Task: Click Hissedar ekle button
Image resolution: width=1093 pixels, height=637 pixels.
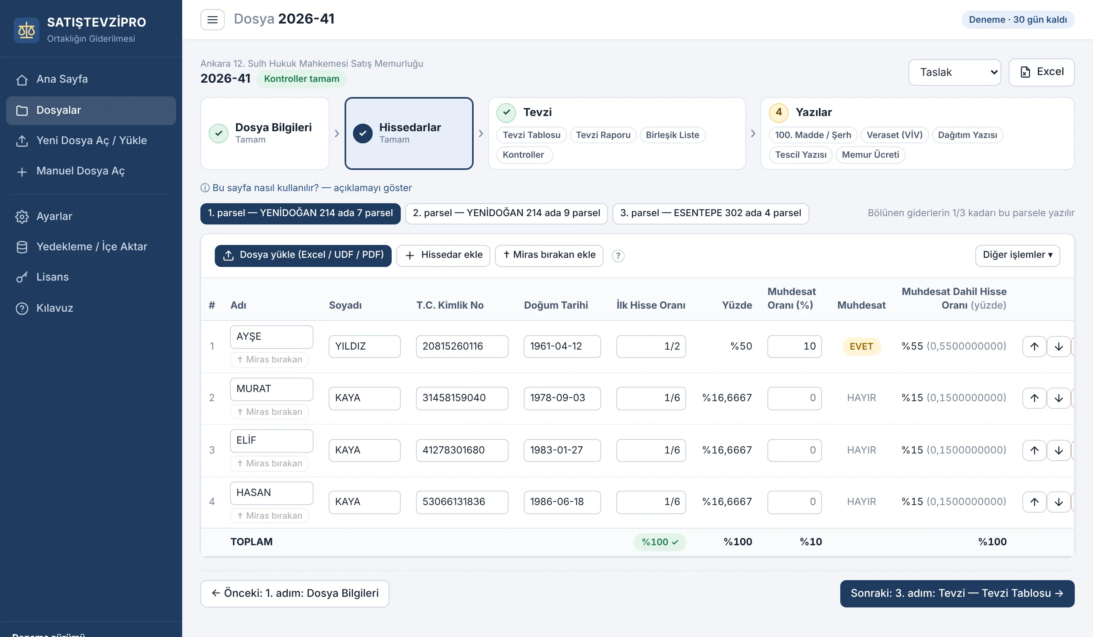Action: point(443,256)
